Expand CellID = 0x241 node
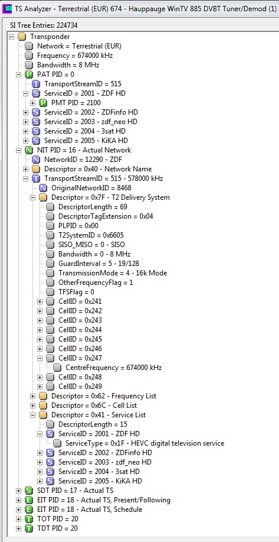This screenshot has width=279, height=542. (40, 301)
